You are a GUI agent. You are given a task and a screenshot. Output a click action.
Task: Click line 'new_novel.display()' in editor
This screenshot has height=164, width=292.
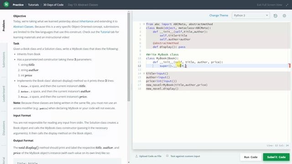(x=162, y=89)
